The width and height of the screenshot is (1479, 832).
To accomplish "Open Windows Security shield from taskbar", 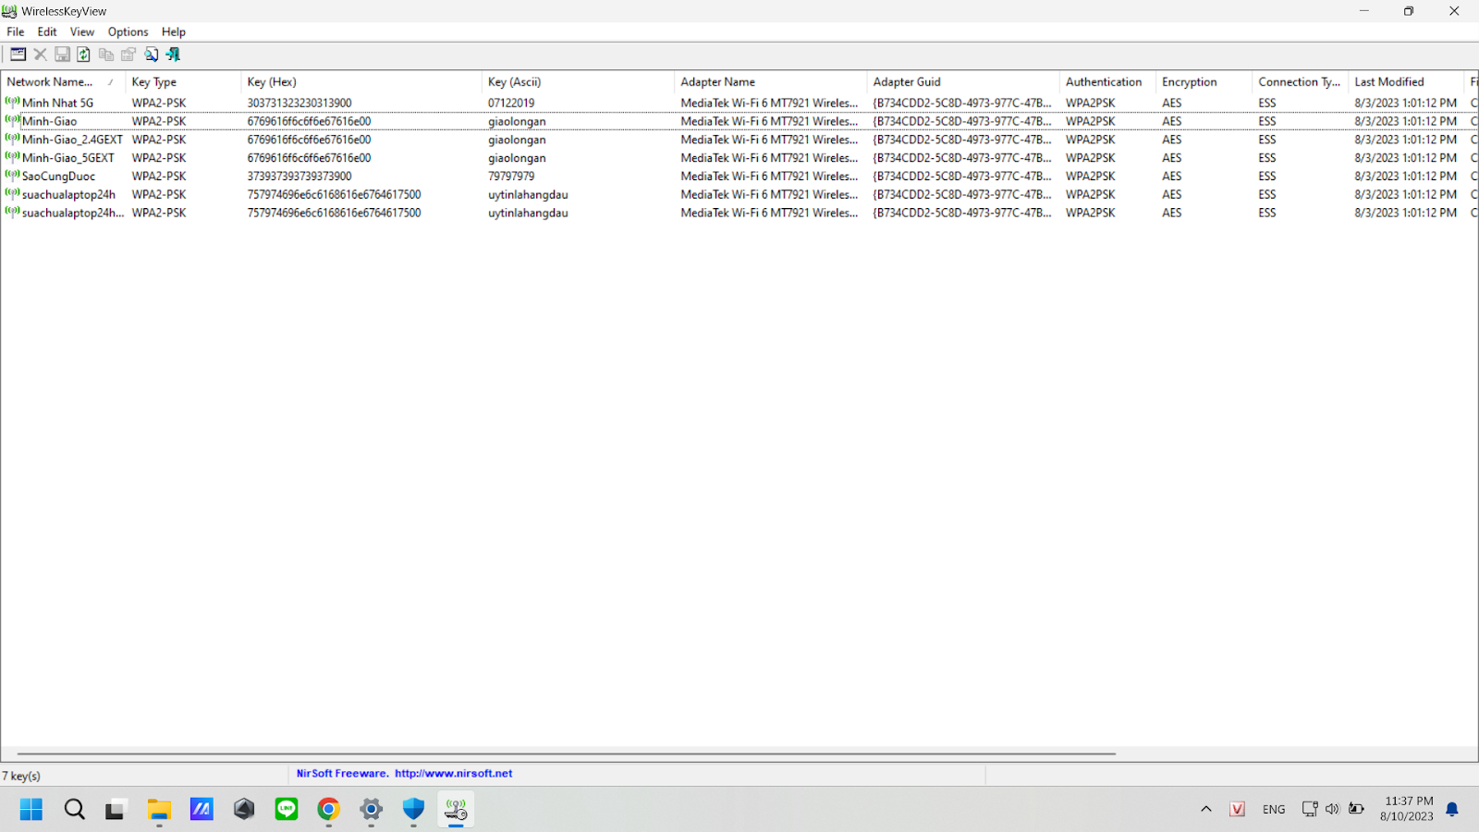I will pyautogui.click(x=413, y=810).
